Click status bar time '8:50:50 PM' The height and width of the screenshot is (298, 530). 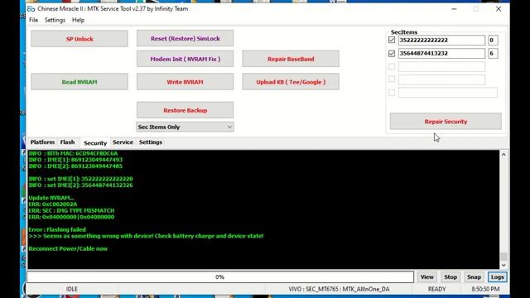pyautogui.click(x=485, y=289)
